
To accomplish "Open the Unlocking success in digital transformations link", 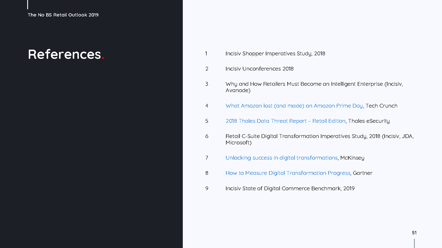I will coord(281,158).
